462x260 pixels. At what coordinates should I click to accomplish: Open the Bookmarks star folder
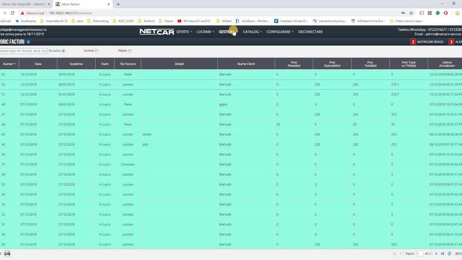pos(26,21)
